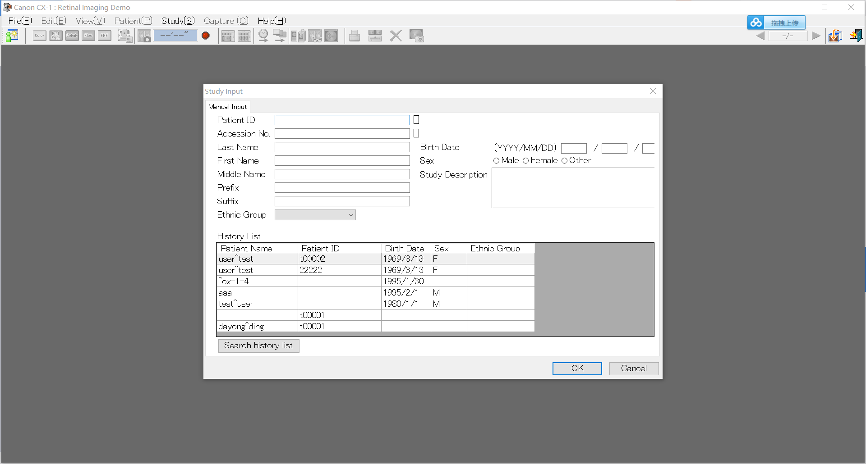Select history row with Patient ID t00002

tap(376, 259)
